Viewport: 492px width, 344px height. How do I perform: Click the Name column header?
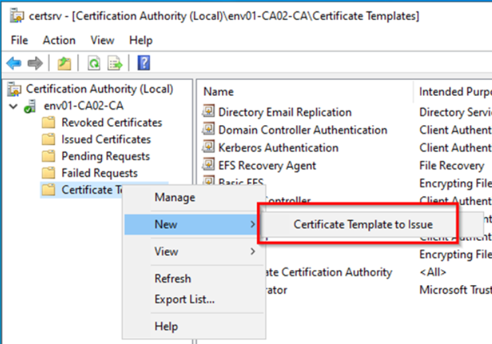[x=219, y=92]
